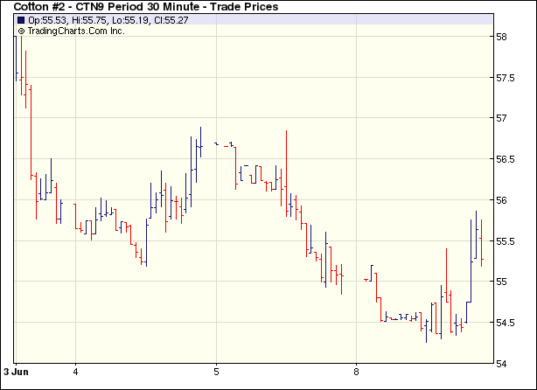
Task: Click the blue legend square before Op:55.53
Action: pyautogui.click(x=20, y=19)
